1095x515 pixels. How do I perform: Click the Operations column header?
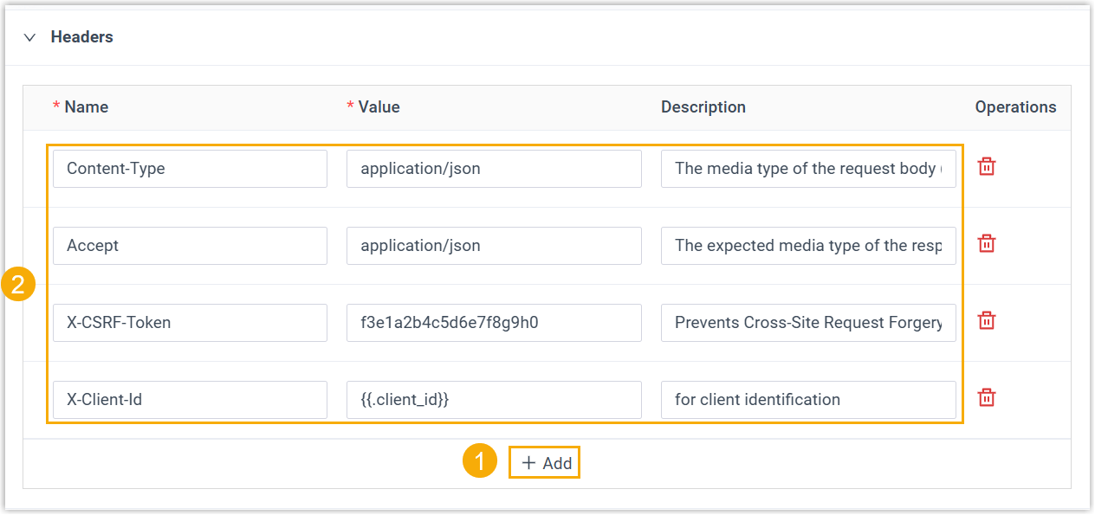click(x=1015, y=107)
